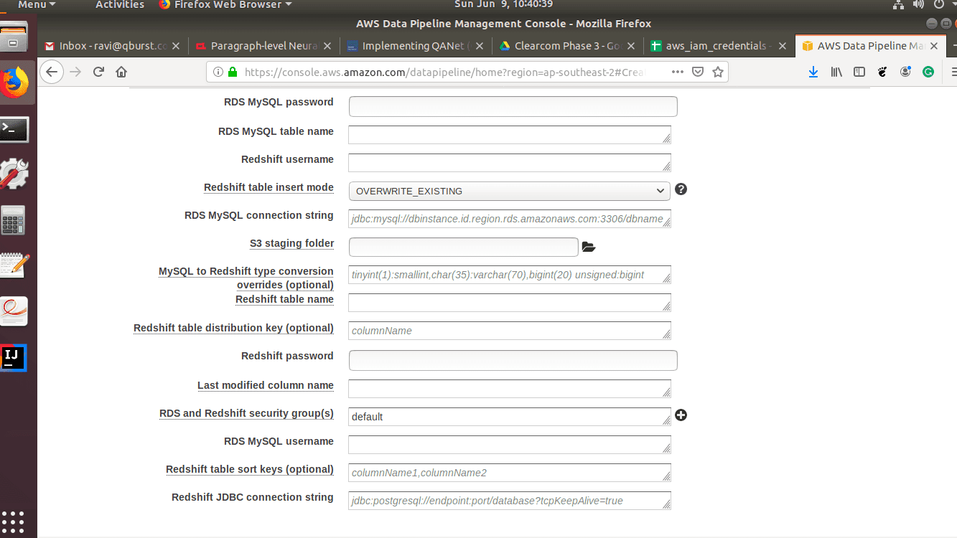Open the volume indicator in top bar

(918, 5)
